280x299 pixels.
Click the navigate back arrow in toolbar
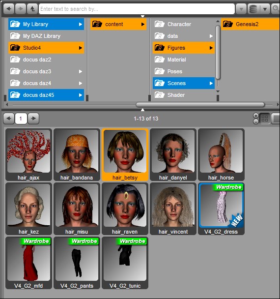[x=9, y=9]
